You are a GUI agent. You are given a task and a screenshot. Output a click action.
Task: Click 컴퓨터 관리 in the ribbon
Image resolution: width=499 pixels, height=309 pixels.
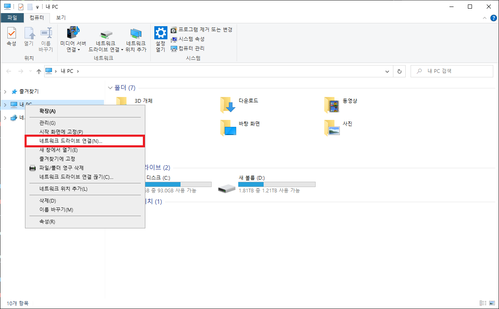[x=187, y=48]
